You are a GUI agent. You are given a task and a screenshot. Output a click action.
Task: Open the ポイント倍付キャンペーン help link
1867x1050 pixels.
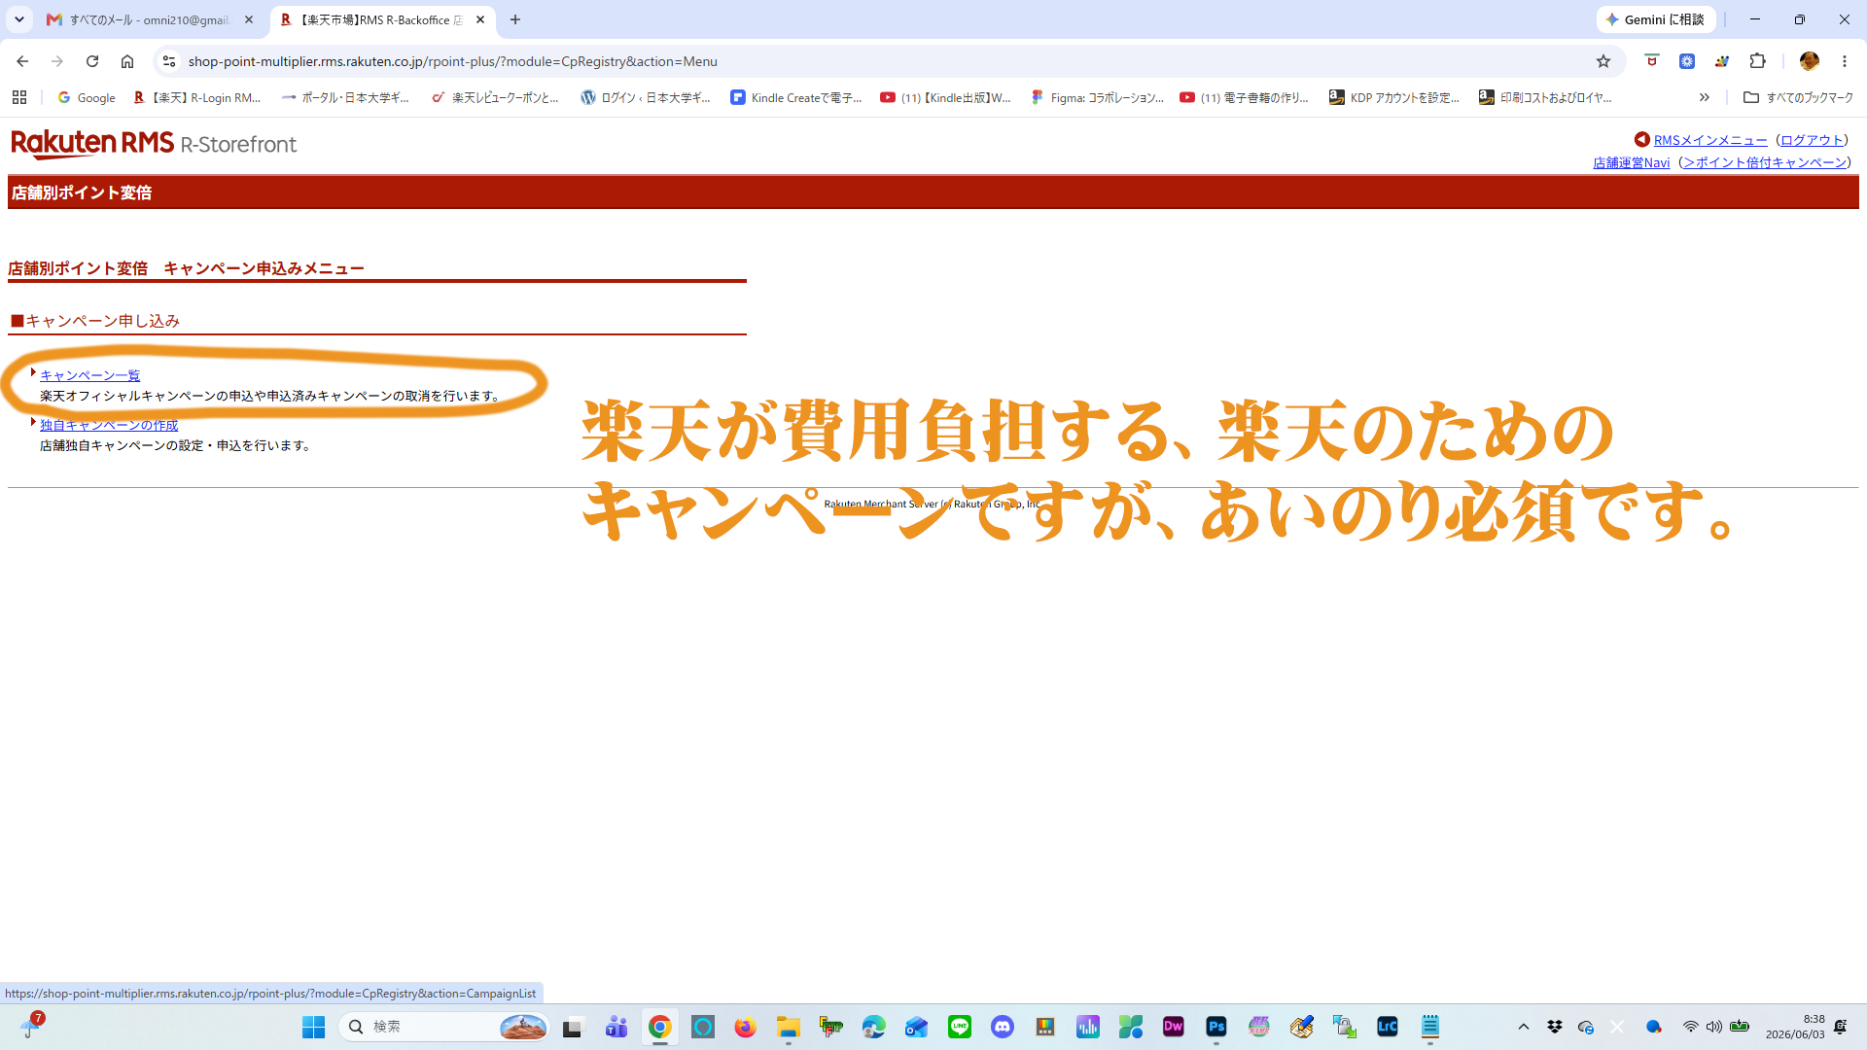(x=1765, y=162)
